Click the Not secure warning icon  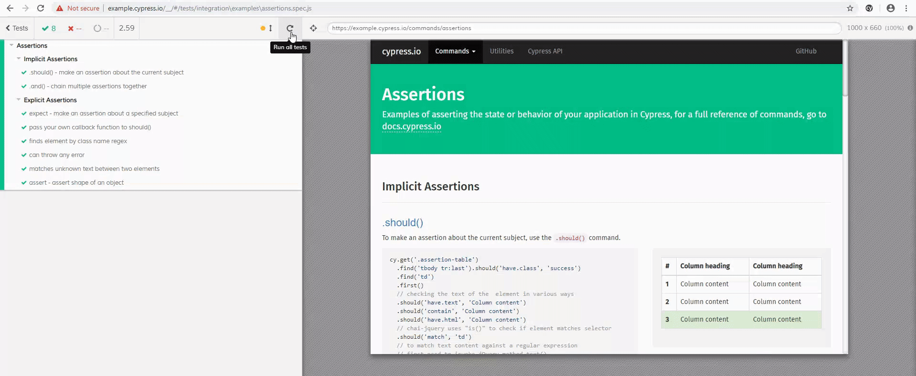[x=60, y=8]
